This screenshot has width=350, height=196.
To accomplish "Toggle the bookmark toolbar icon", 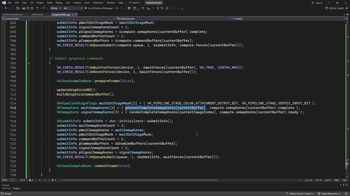I will (167, 8).
